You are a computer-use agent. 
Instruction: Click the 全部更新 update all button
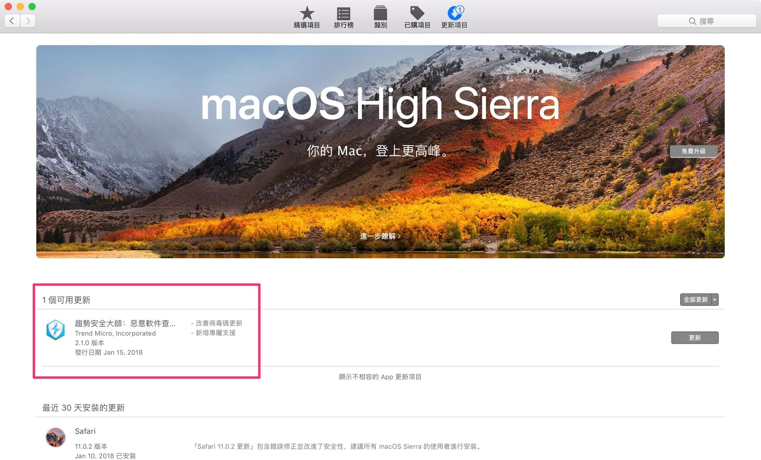695,300
